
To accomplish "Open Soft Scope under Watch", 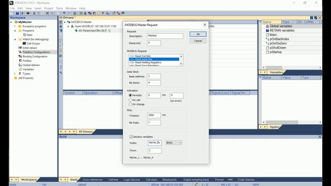I will 33,43.
